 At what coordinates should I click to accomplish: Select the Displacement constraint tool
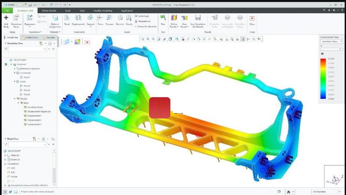pos(78,20)
